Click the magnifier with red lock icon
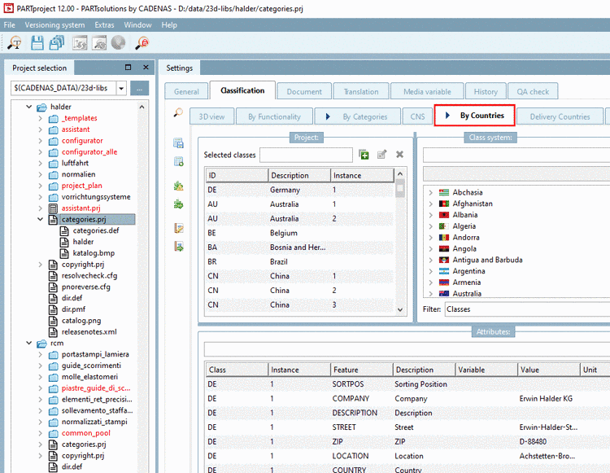 (142, 44)
